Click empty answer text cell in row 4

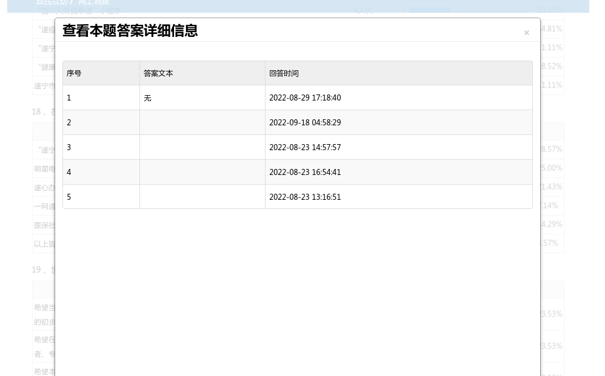202,173
